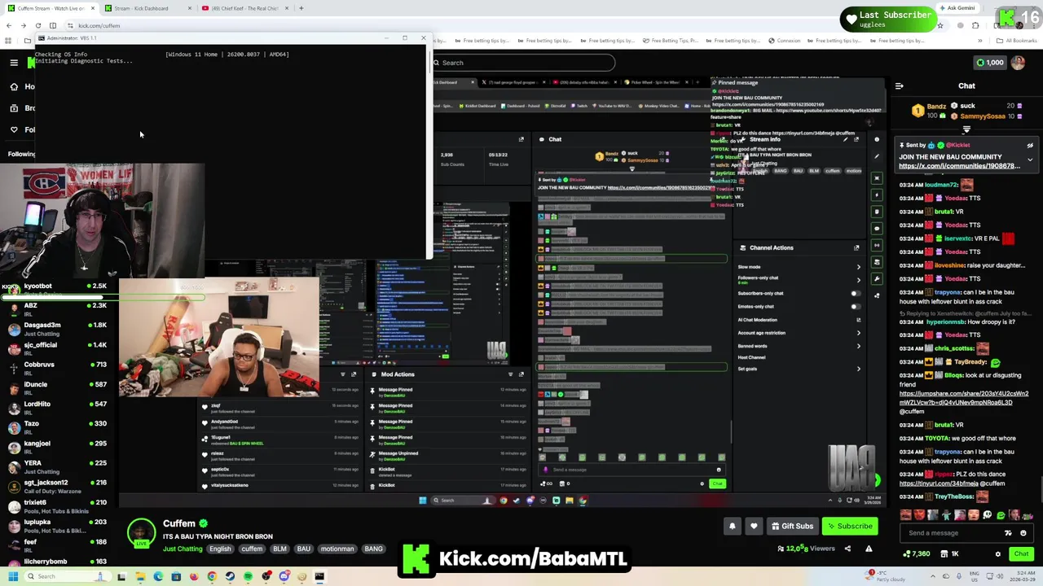Open Following heart icon in sidebar
1043x586 pixels.
point(14,129)
